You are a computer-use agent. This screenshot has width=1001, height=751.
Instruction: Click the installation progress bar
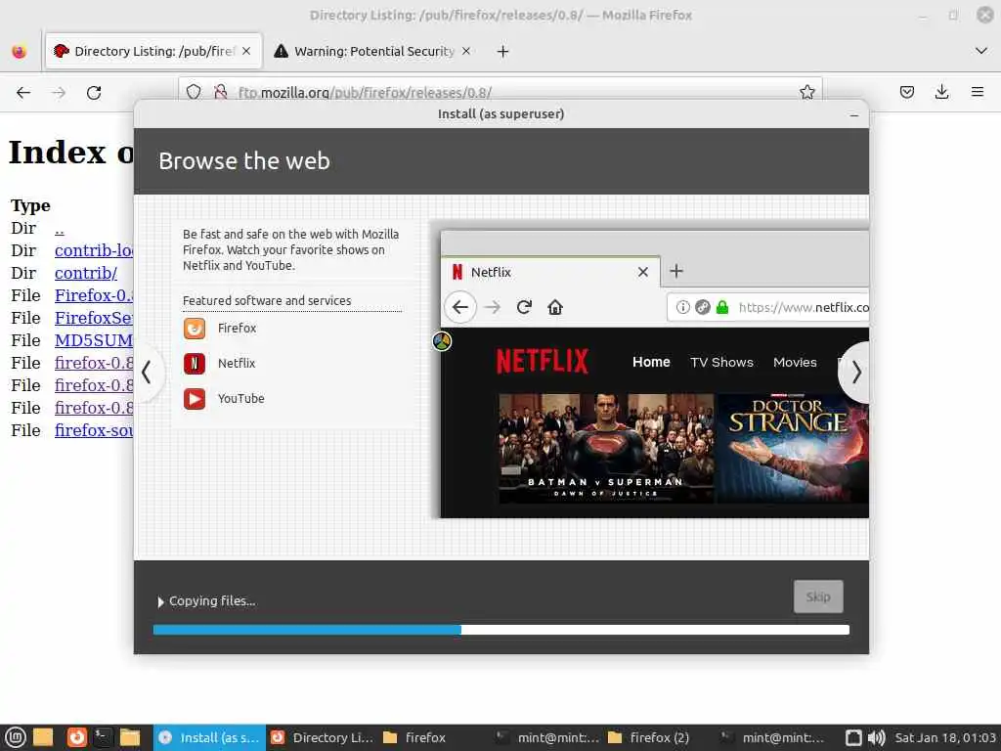(x=501, y=630)
